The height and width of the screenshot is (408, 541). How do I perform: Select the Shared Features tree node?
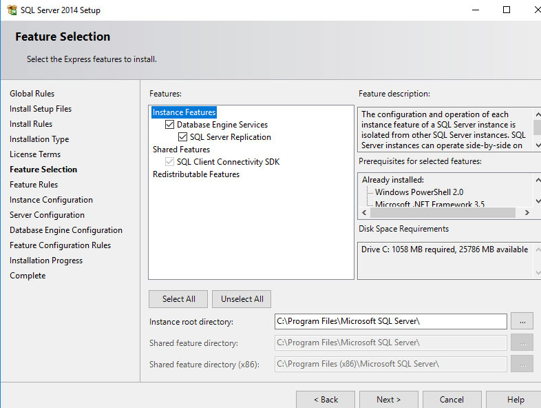click(x=181, y=150)
